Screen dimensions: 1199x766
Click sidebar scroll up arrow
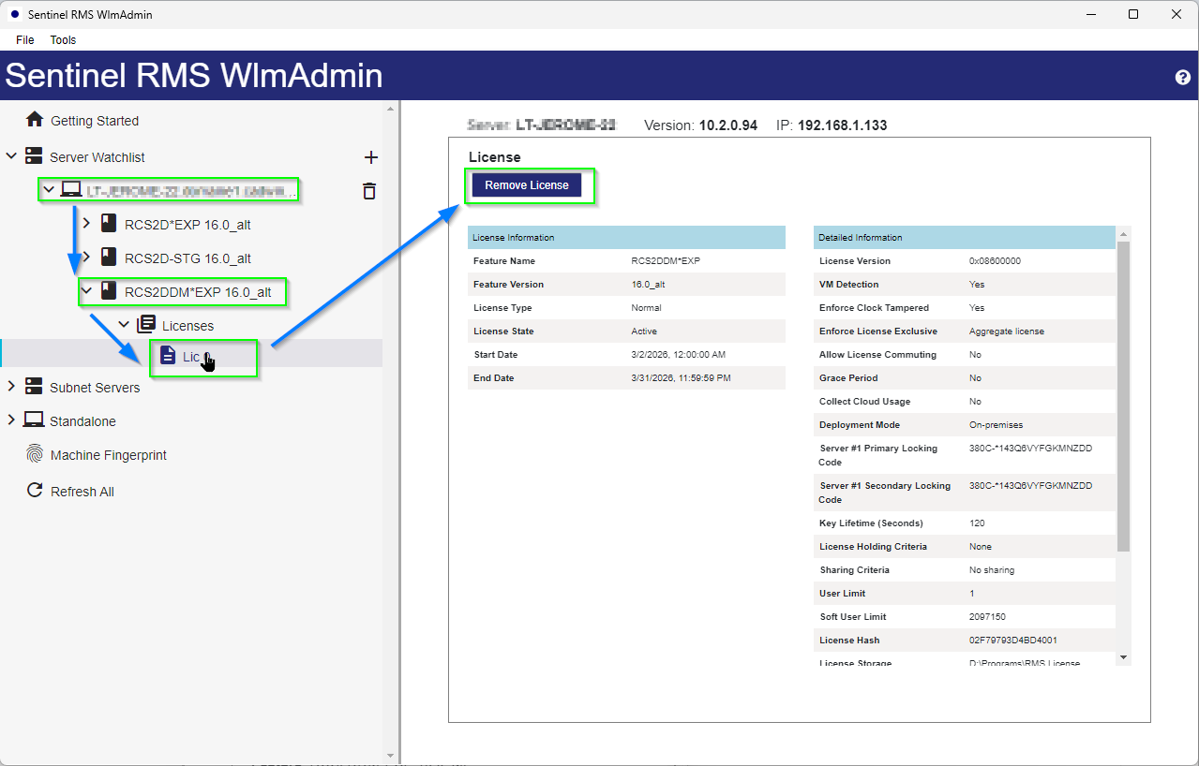(x=391, y=110)
